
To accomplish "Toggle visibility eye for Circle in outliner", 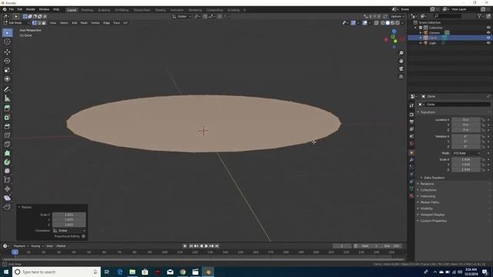I will [x=488, y=38].
